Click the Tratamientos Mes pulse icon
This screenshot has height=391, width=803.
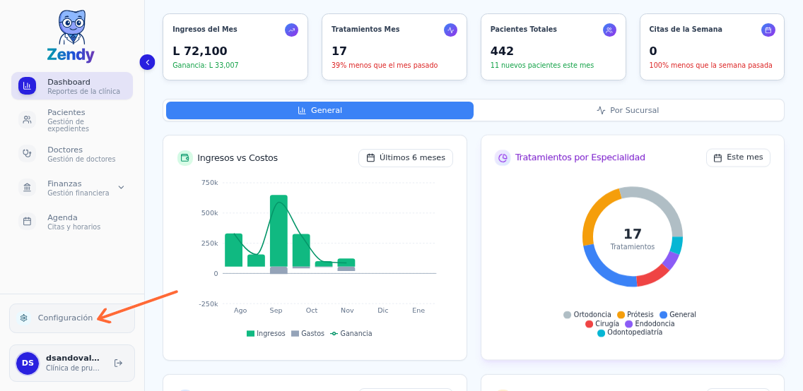point(450,30)
